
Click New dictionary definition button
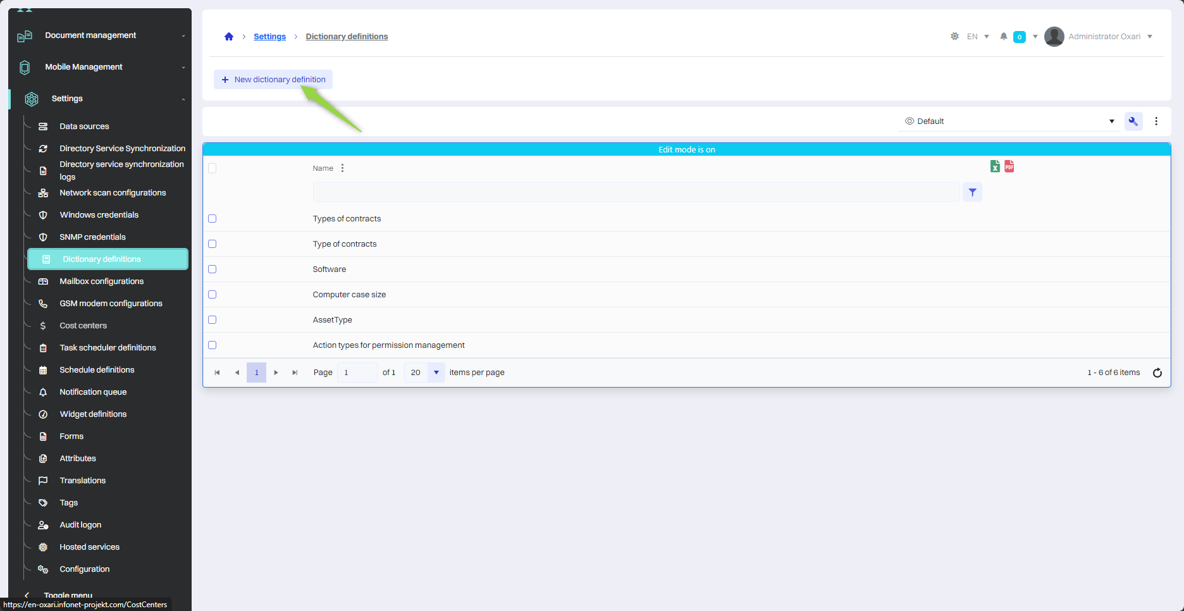[x=273, y=80]
